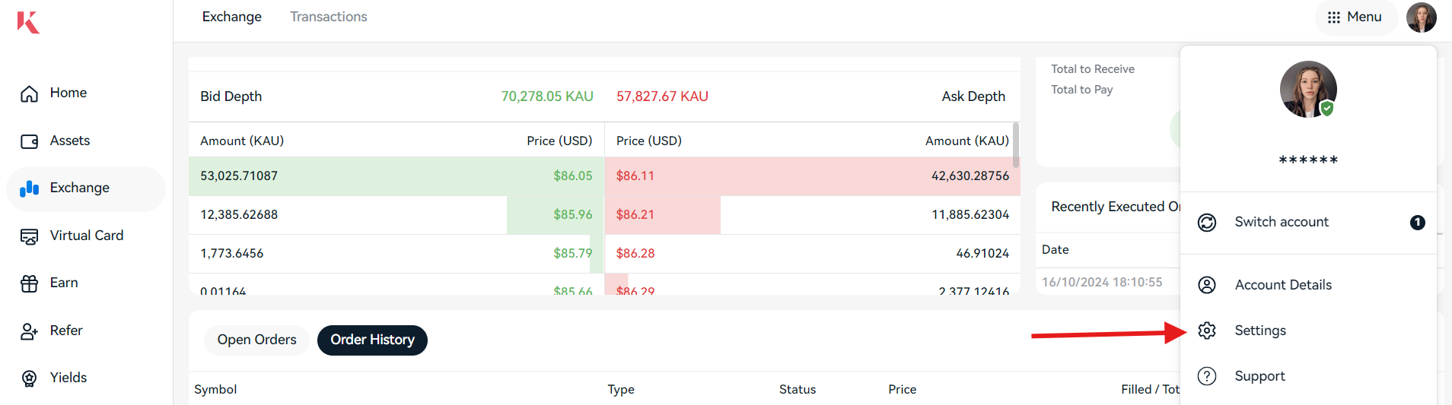This screenshot has height=405, width=1452.
Task: Click the Kinesis K logo
Action: coord(28,22)
